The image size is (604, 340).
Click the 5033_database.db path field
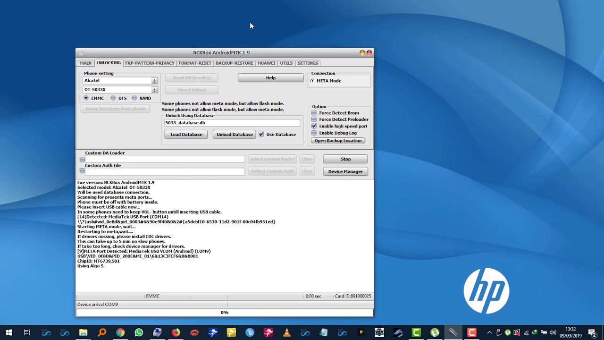(x=232, y=123)
